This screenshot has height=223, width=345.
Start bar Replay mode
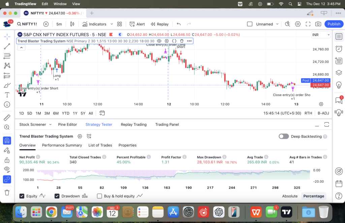click(159, 24)
